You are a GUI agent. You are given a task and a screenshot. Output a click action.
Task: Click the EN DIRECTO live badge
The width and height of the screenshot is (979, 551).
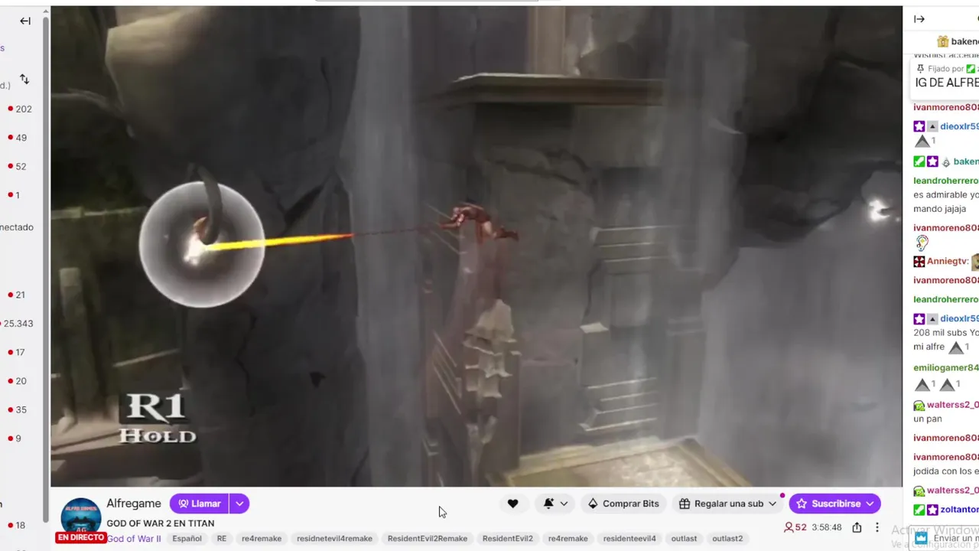[80, 538]
